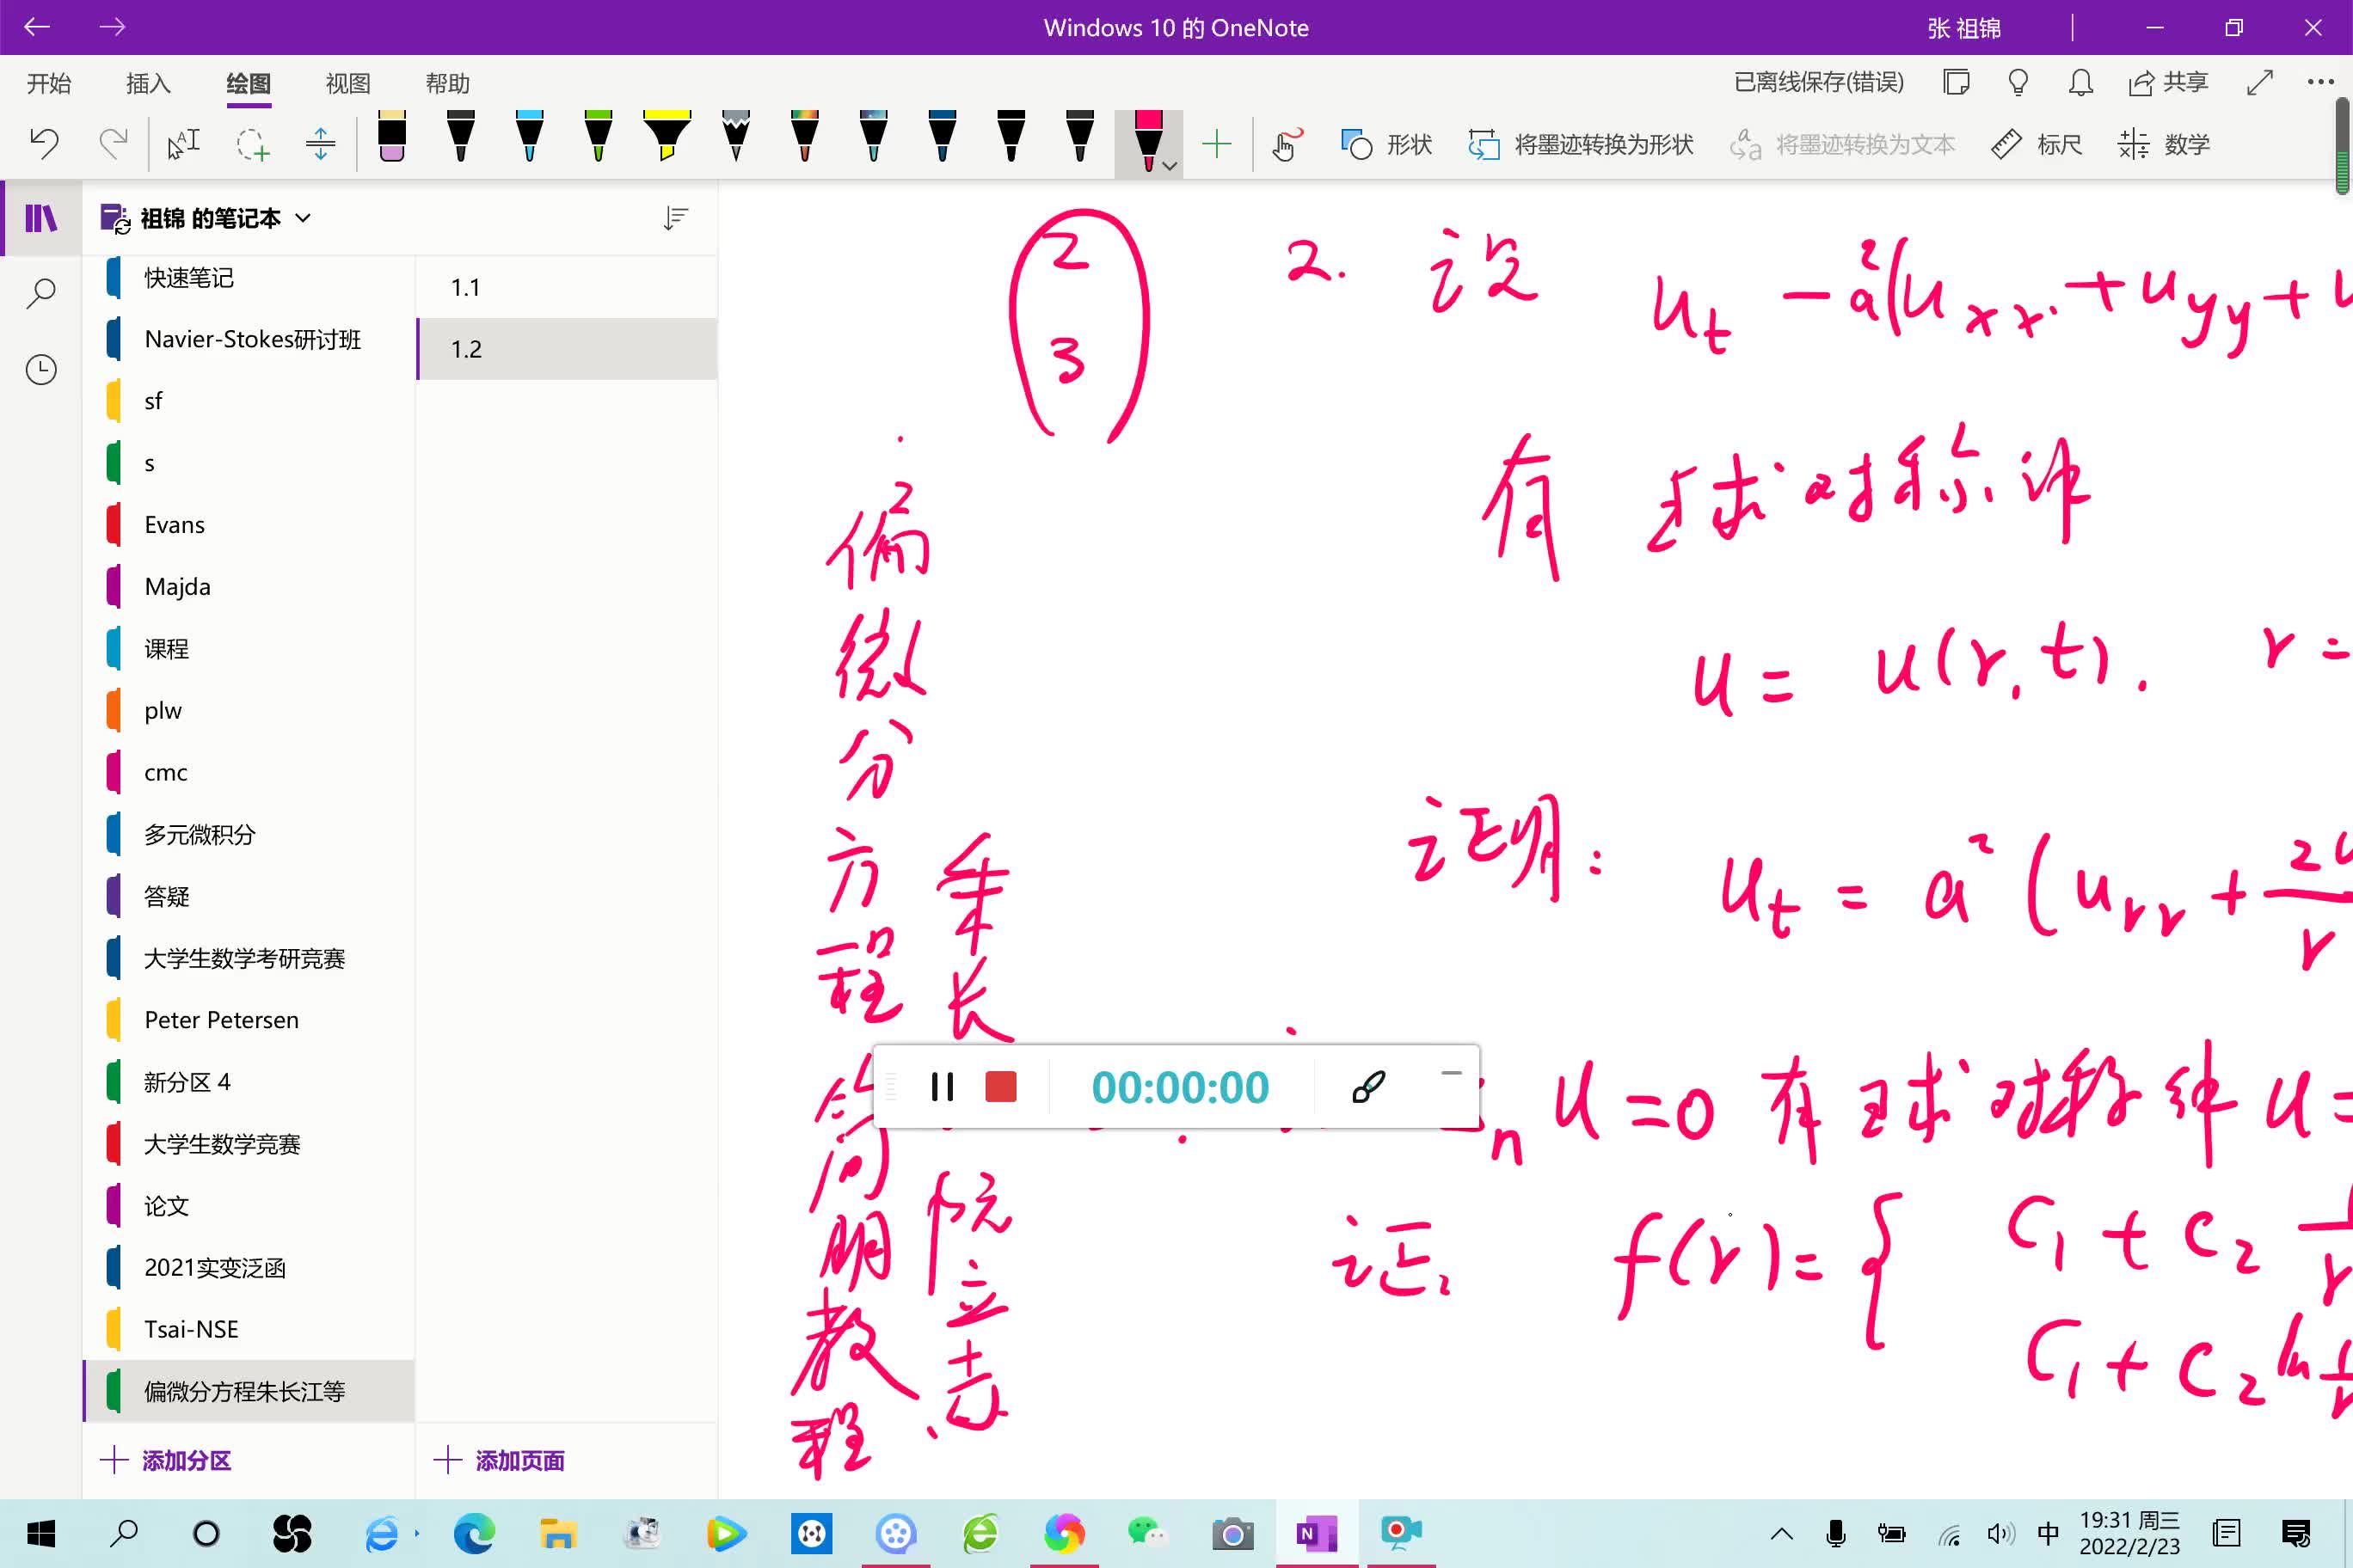Image resolution: width=2353 pixels, height=1568 pixels.
Task: Switch to the 插入 tab
Action: coord(148,83)
